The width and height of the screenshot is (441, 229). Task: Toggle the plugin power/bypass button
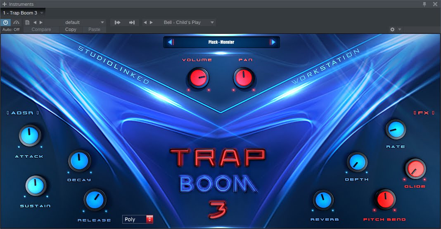(6, 22)
